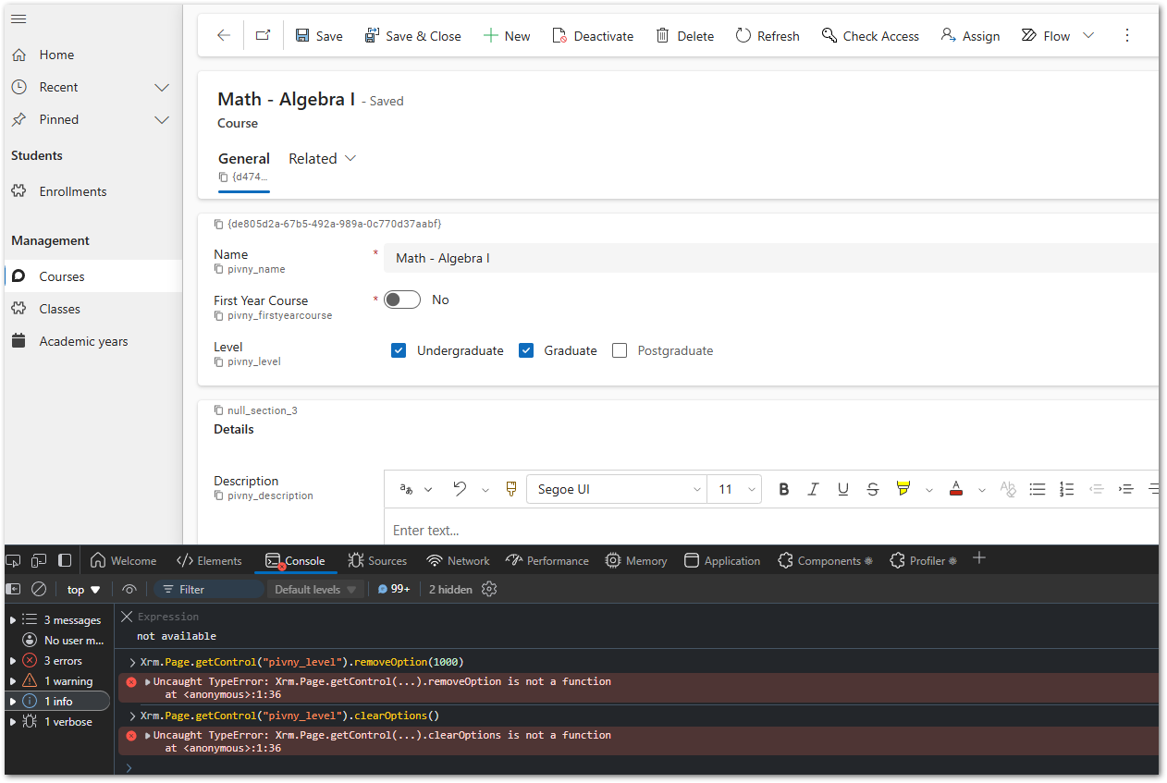Expand the removeOption TypeError message
The height and width of the screenshot is (783, 1167).
pyautogui.click(x=147, y=681)
